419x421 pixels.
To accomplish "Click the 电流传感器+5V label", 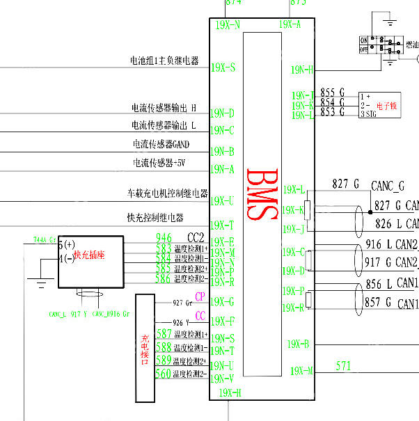I will click(x=159, y=163).
